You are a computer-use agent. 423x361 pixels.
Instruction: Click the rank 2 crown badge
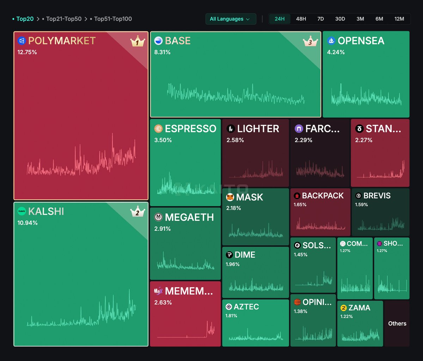(137, 212)
